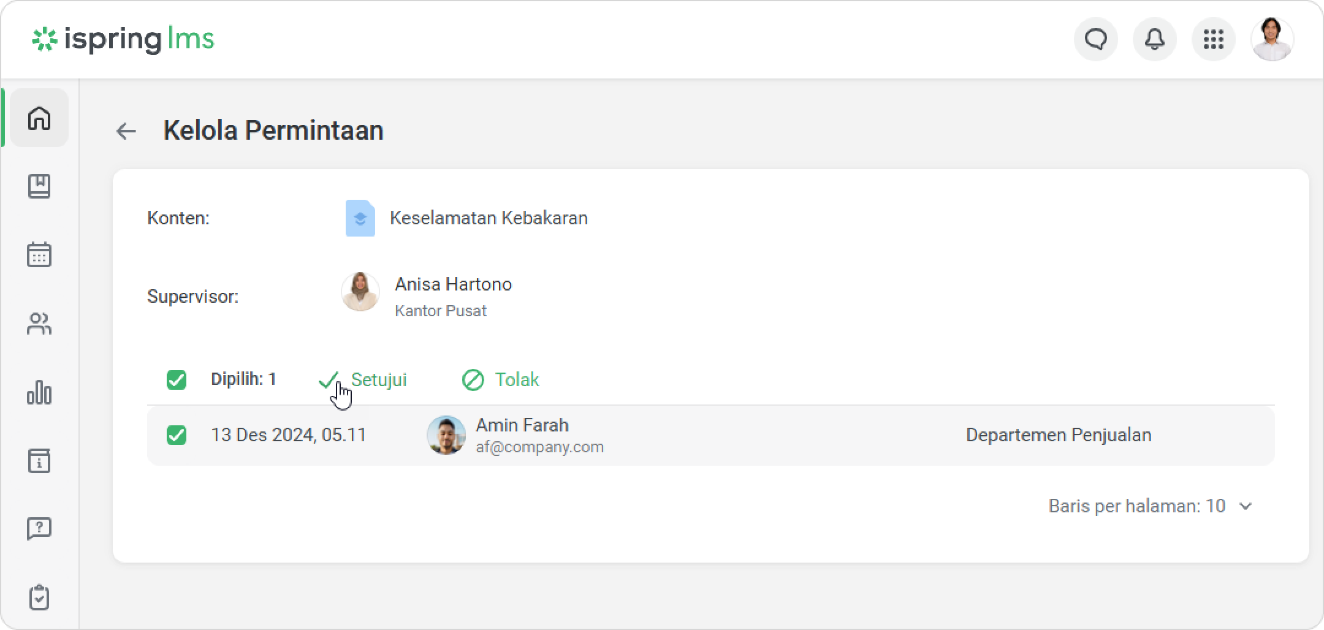Open the Home icon in sidebar
This screenshot has height=630, width=1324.
39,118
